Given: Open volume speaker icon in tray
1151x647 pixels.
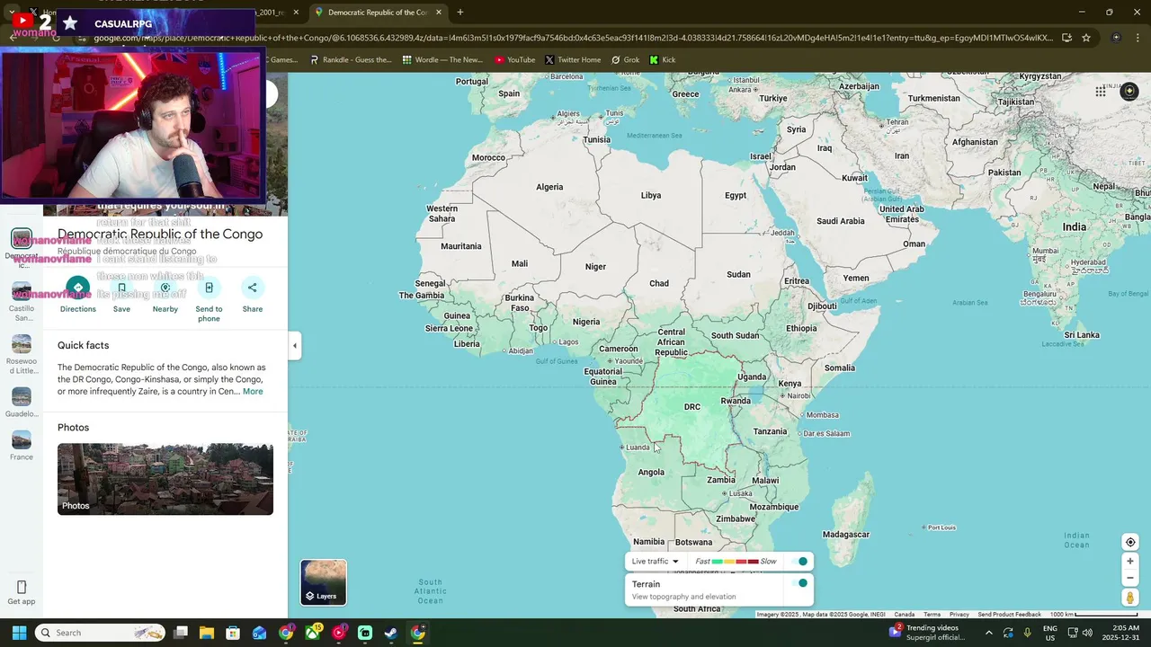Looking at the screenshot, I should (x=1087, y=633).
